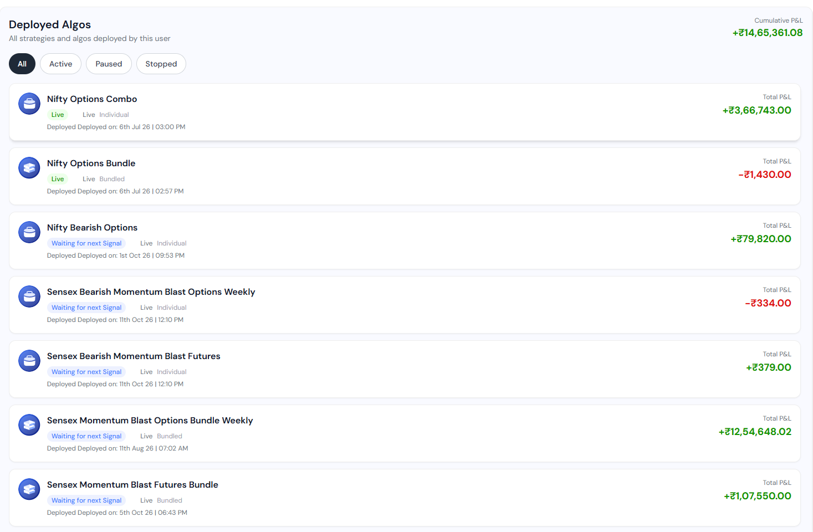Image resolution: width=813 pixels, height=532 pixels.
Task: Click Waiting for next Signal on Nifty Bearish Options
Action: [x=86, y=243]
